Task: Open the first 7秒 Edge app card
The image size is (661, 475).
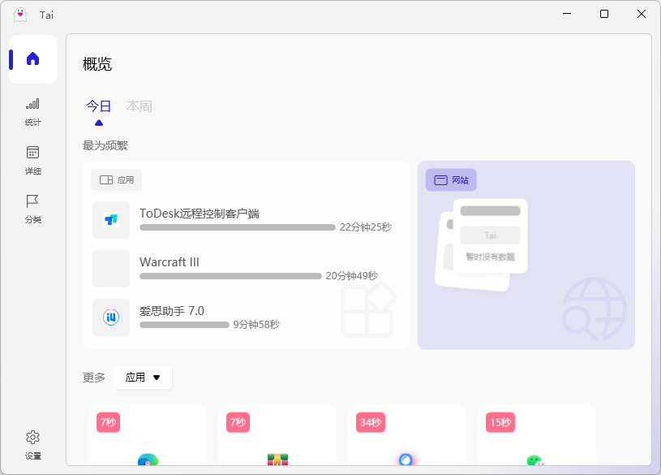Action: pos(148,435)
